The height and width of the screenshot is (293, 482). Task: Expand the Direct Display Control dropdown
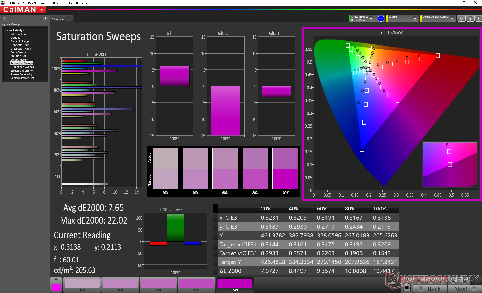(452, 18)
